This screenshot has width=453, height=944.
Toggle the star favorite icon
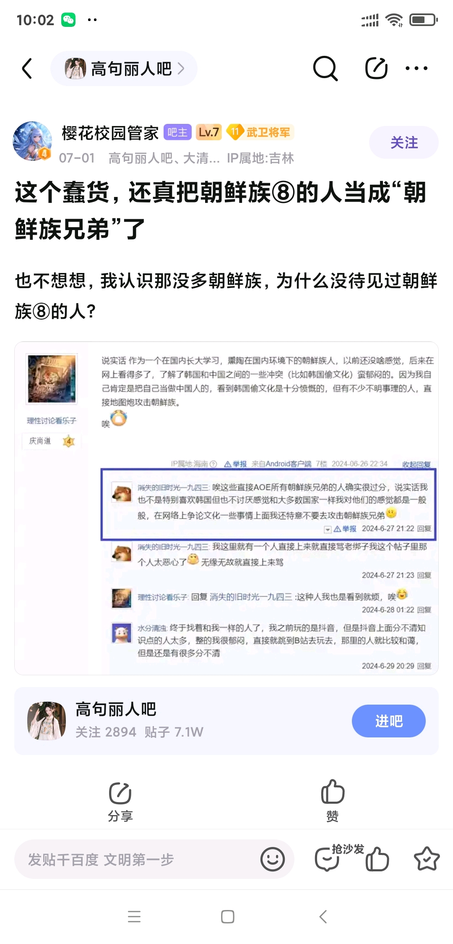pyautogui.click(x=427, y=859)
